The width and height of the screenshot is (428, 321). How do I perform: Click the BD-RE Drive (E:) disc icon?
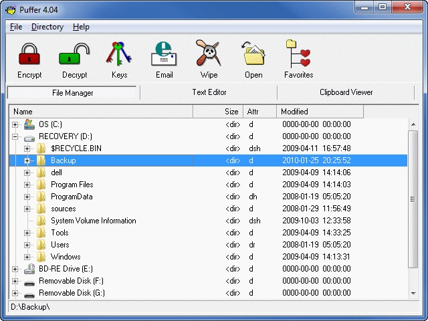pos(29,269)
